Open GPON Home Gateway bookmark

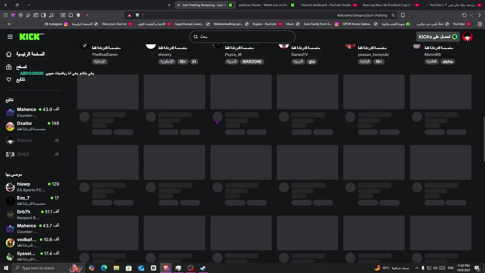coord(360,24)
